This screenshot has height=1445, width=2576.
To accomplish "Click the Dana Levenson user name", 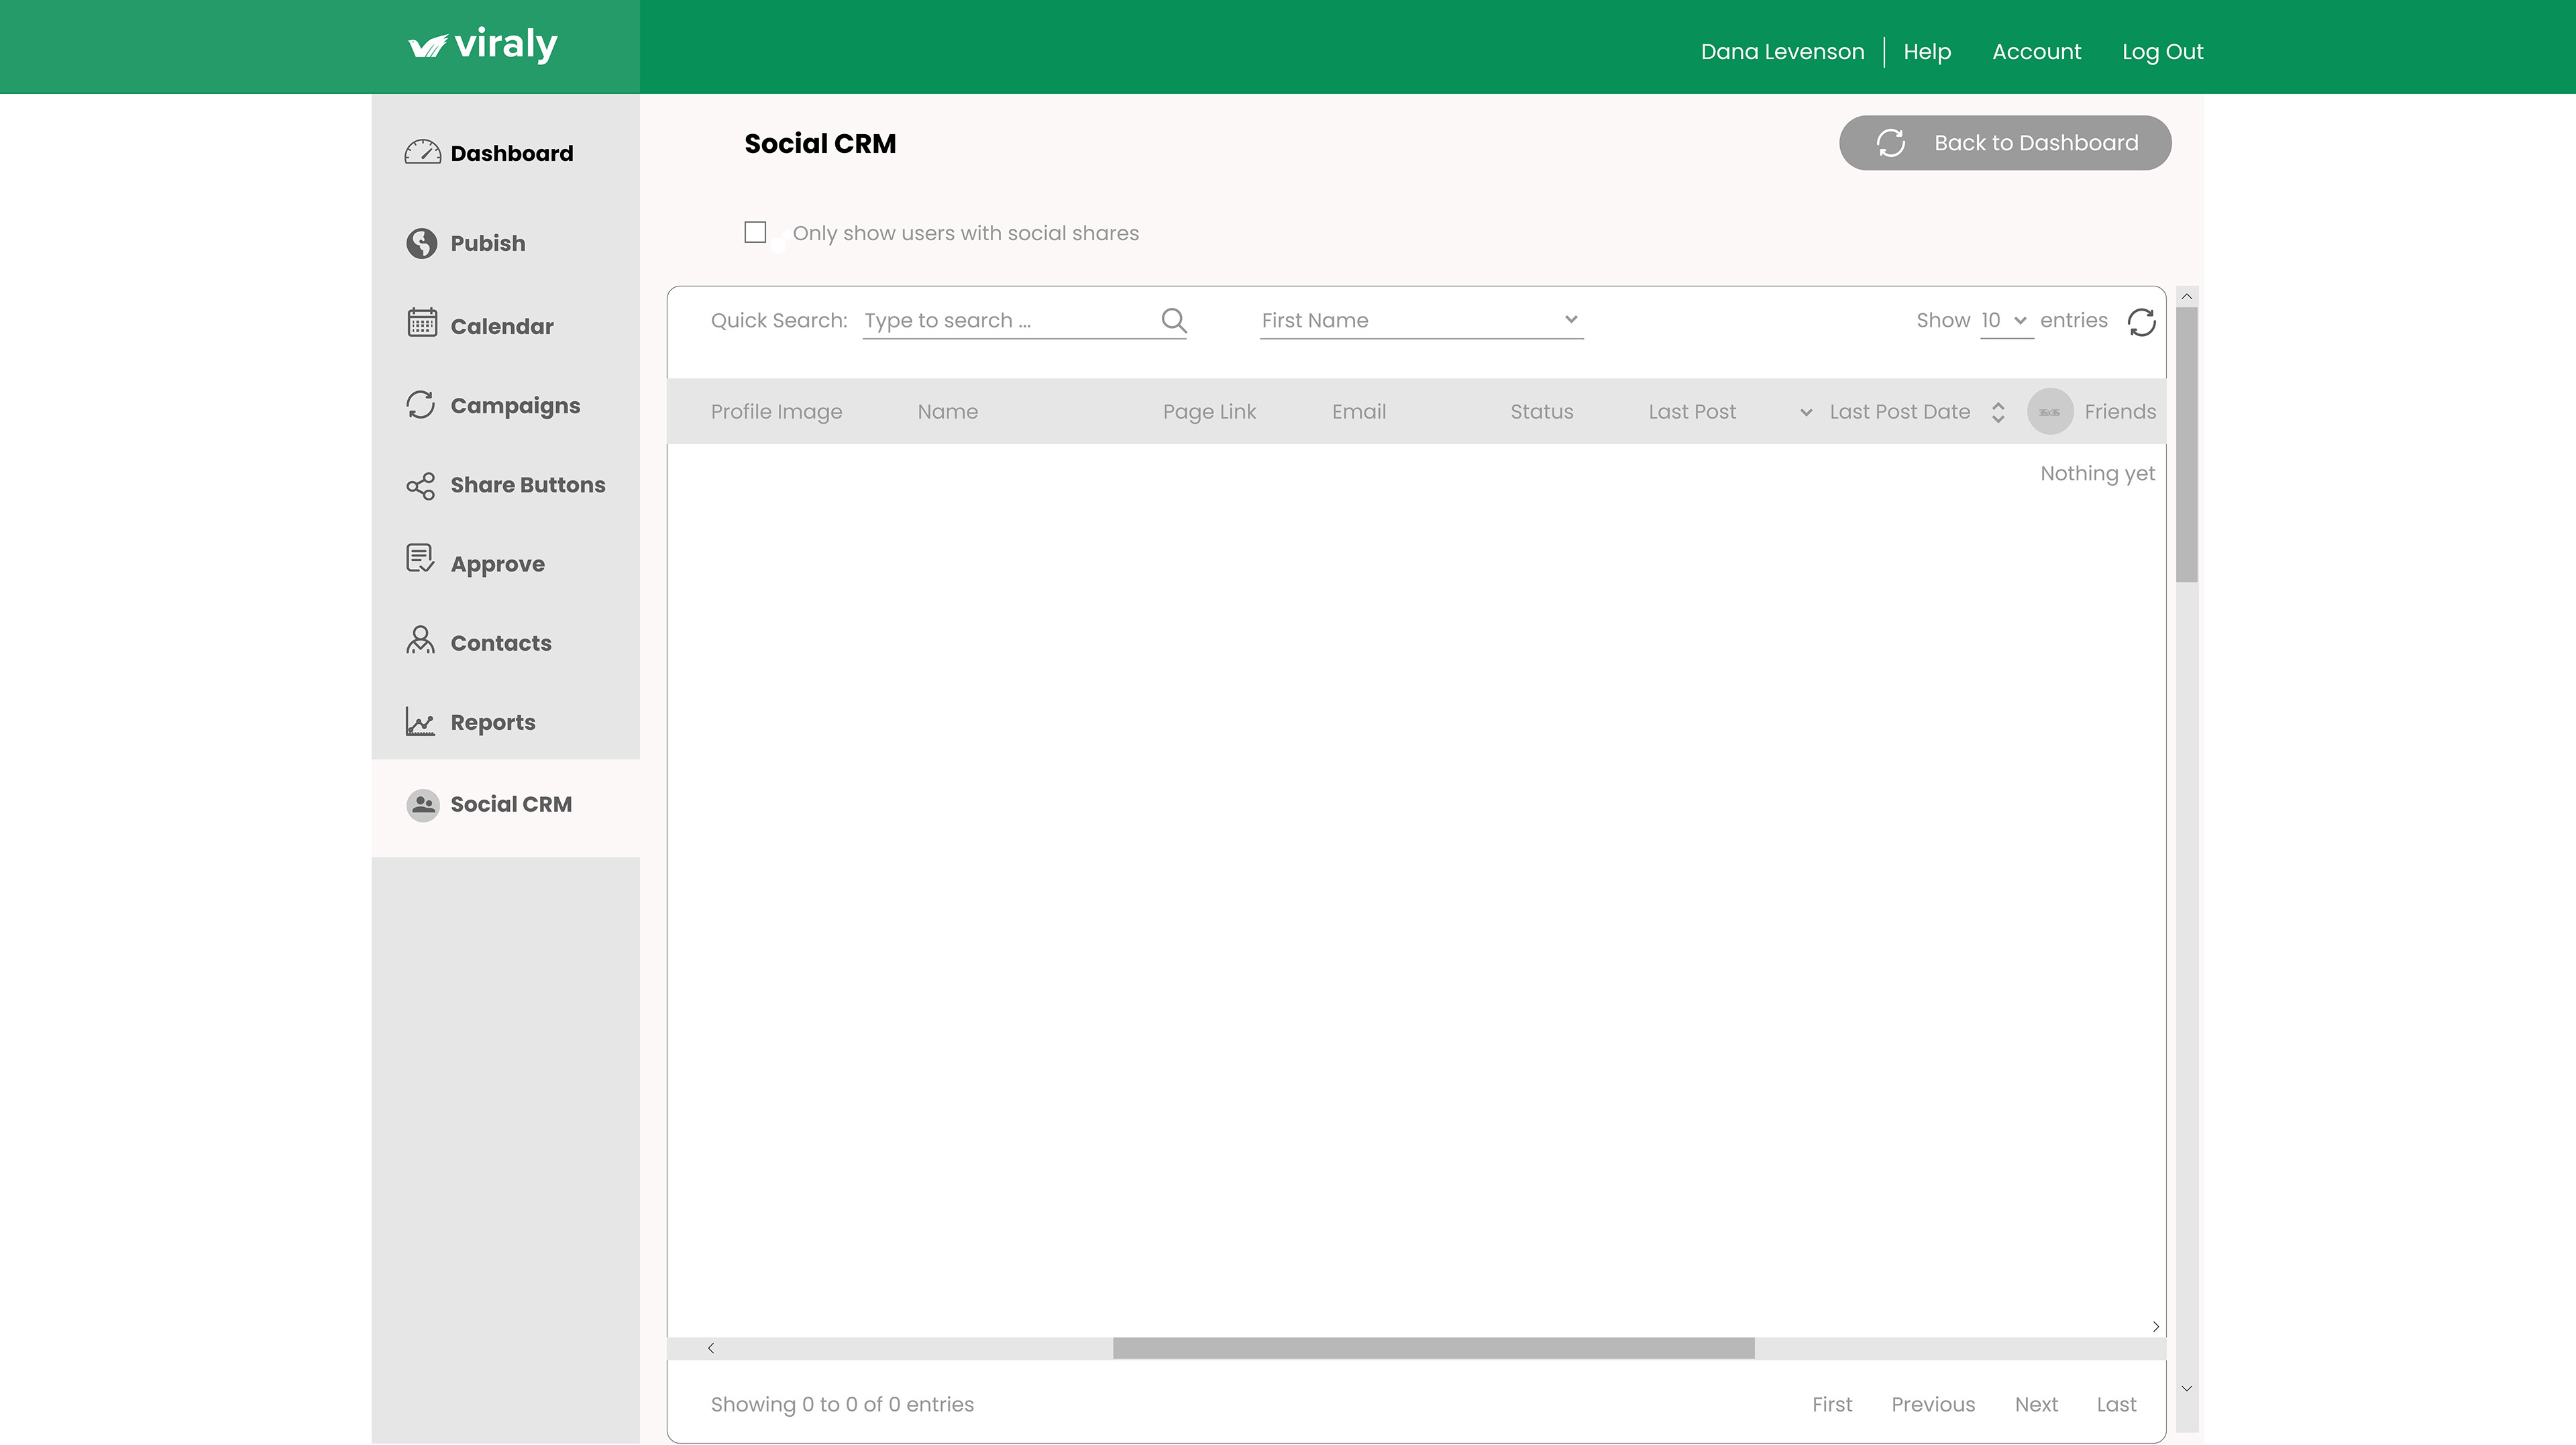I will pos(1782,52).
